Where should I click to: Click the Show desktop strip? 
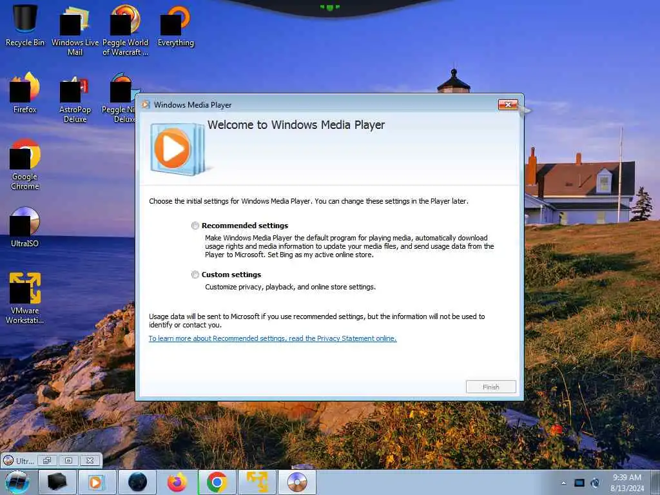point(655,482)
